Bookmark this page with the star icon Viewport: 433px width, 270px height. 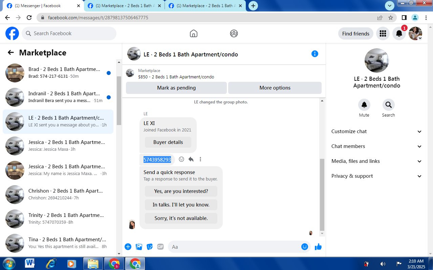(x=391, y=18)
